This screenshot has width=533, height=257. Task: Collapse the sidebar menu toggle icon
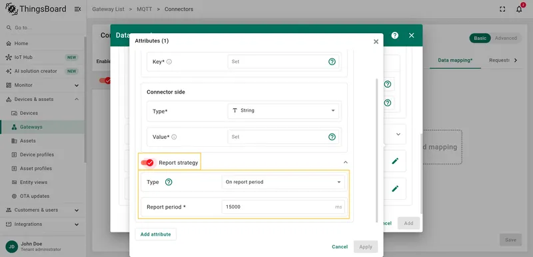pyautogui.click(x=77, y=9)
